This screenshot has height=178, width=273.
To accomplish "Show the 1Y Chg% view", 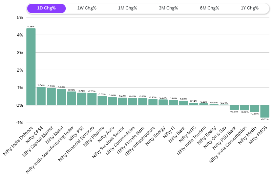I will pos(250,8).
